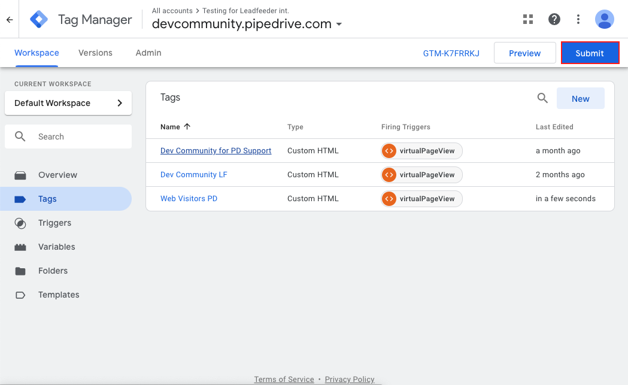Viewport: 628px width, 385px height.
Task: Click the Submit button
Action: pyautogui.click(x=590, y=53)
